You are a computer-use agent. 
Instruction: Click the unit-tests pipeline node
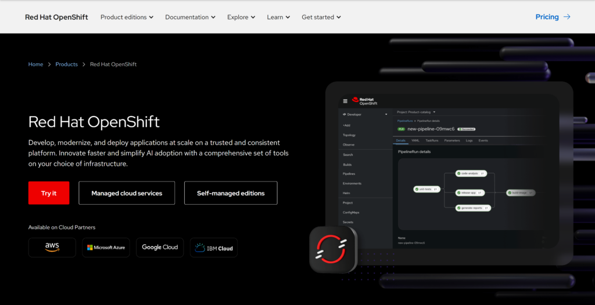[x=427, y=189]
